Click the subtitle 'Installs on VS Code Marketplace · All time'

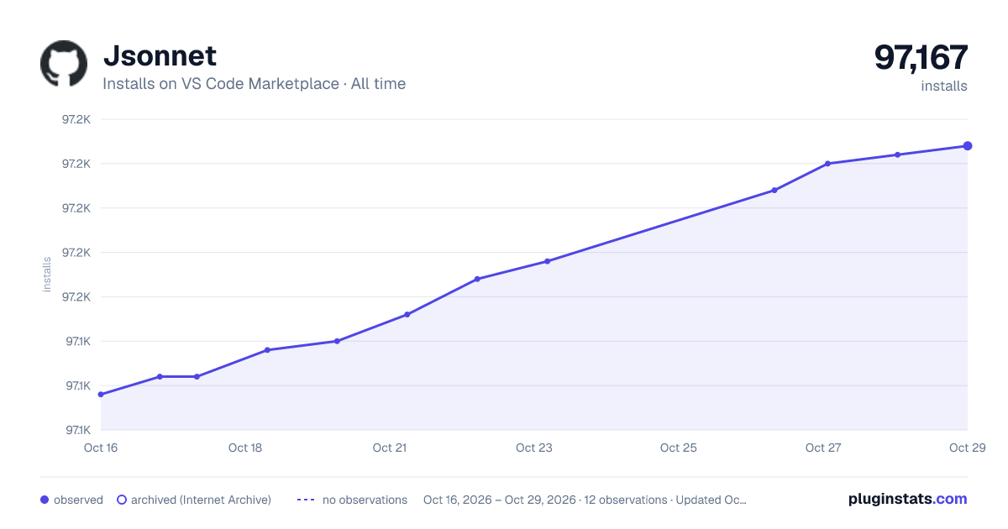pos(254,84)
